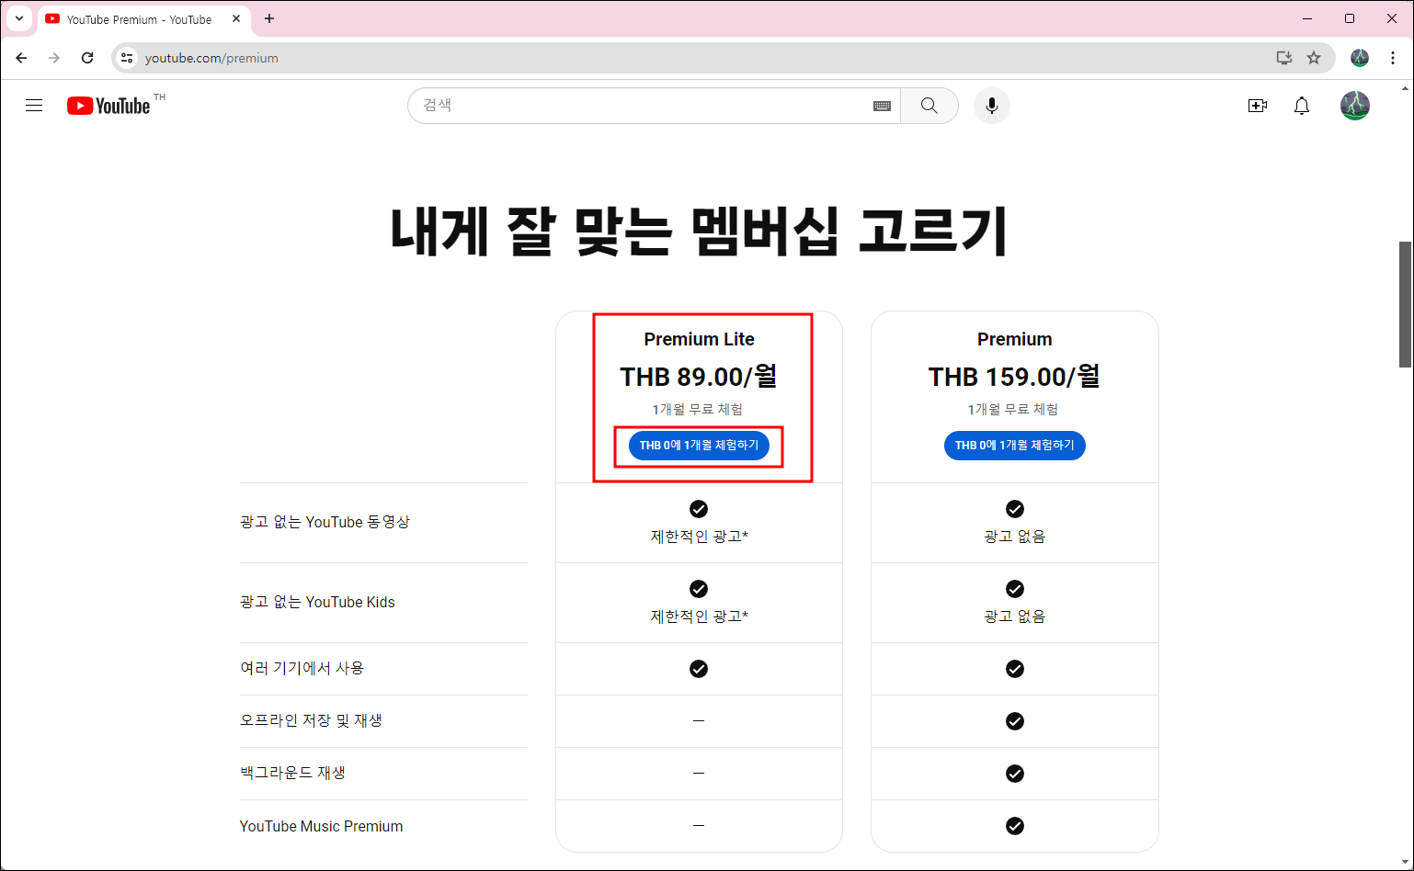Screen dimensions: 1414x871
Task: Go to YouTube home via logo
Action: pos(108,106)
